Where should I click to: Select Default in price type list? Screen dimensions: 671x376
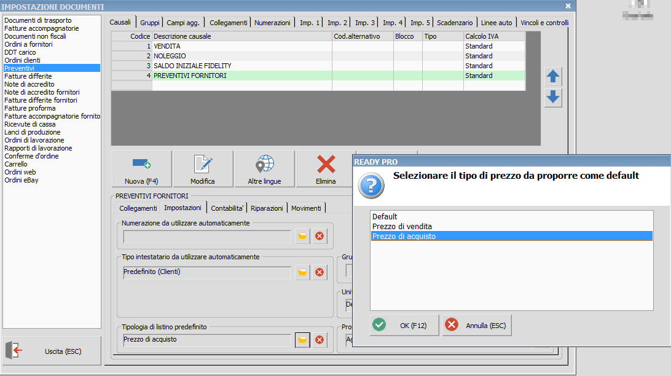pos(511,216)
